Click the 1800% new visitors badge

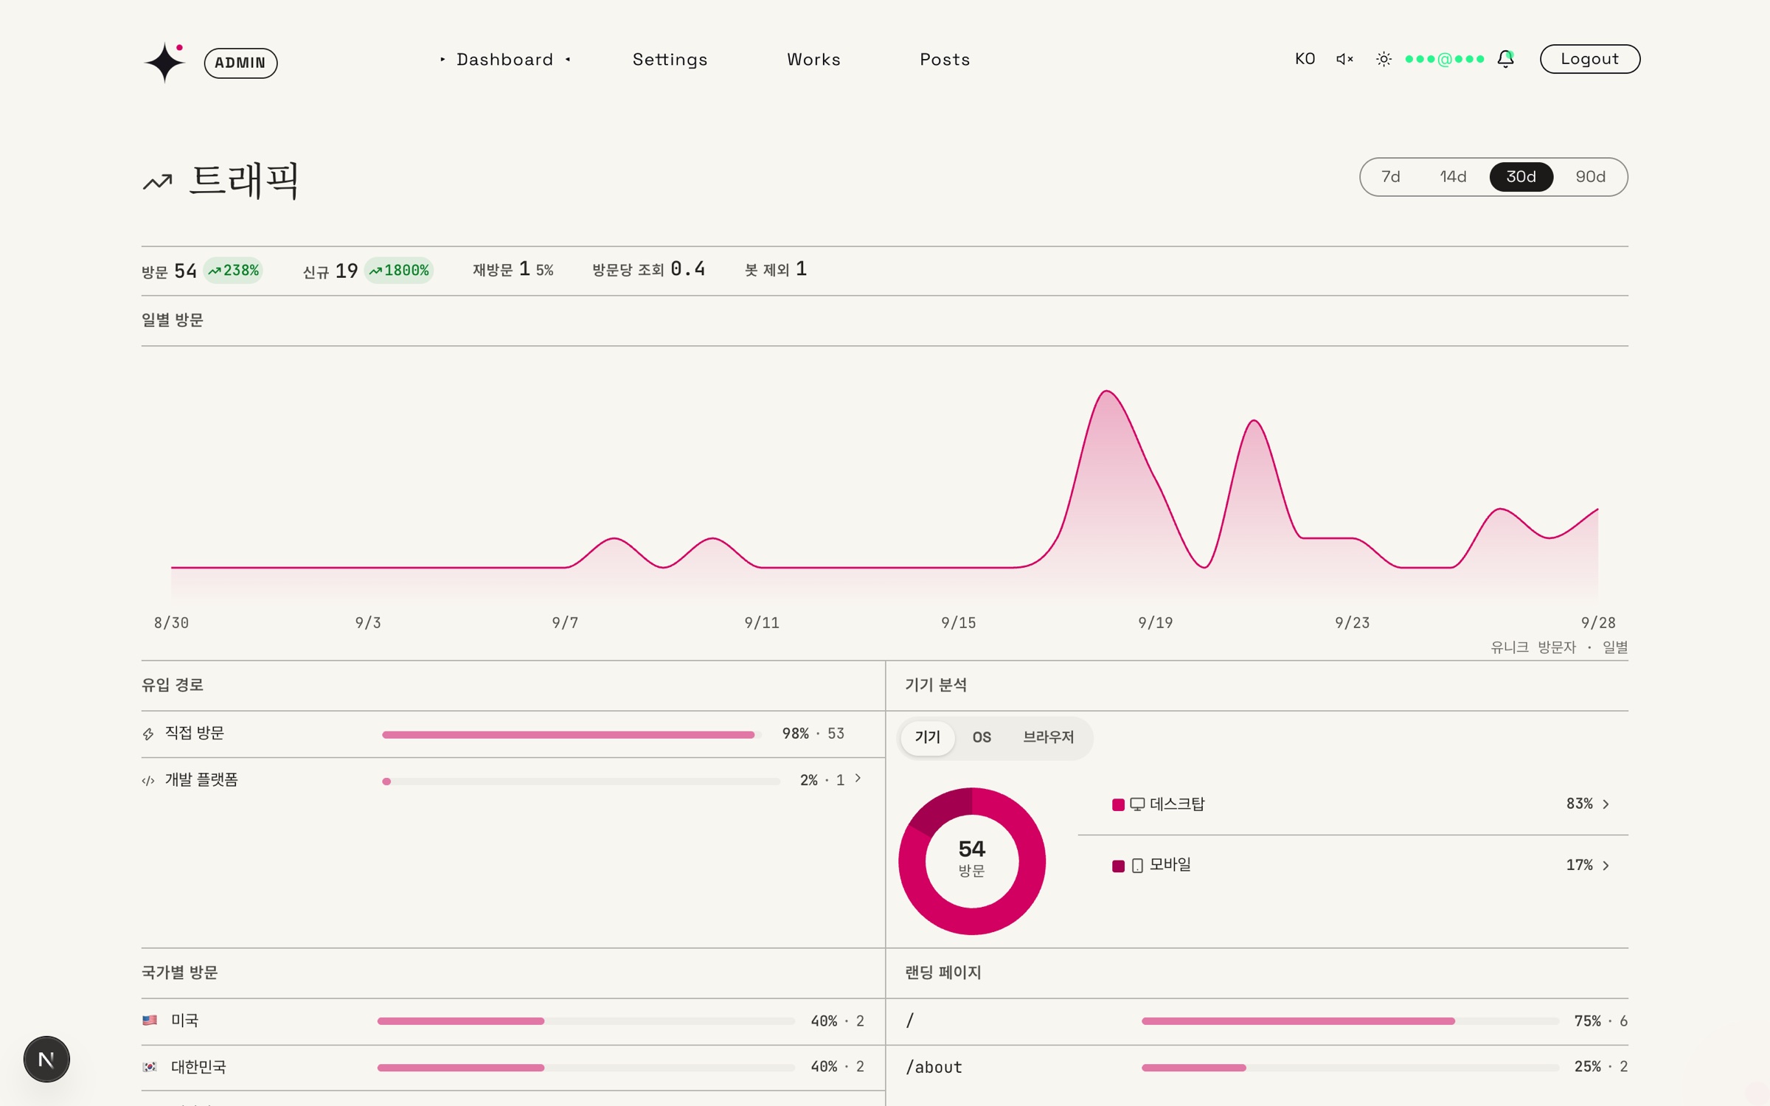click(x=399, y=271)
